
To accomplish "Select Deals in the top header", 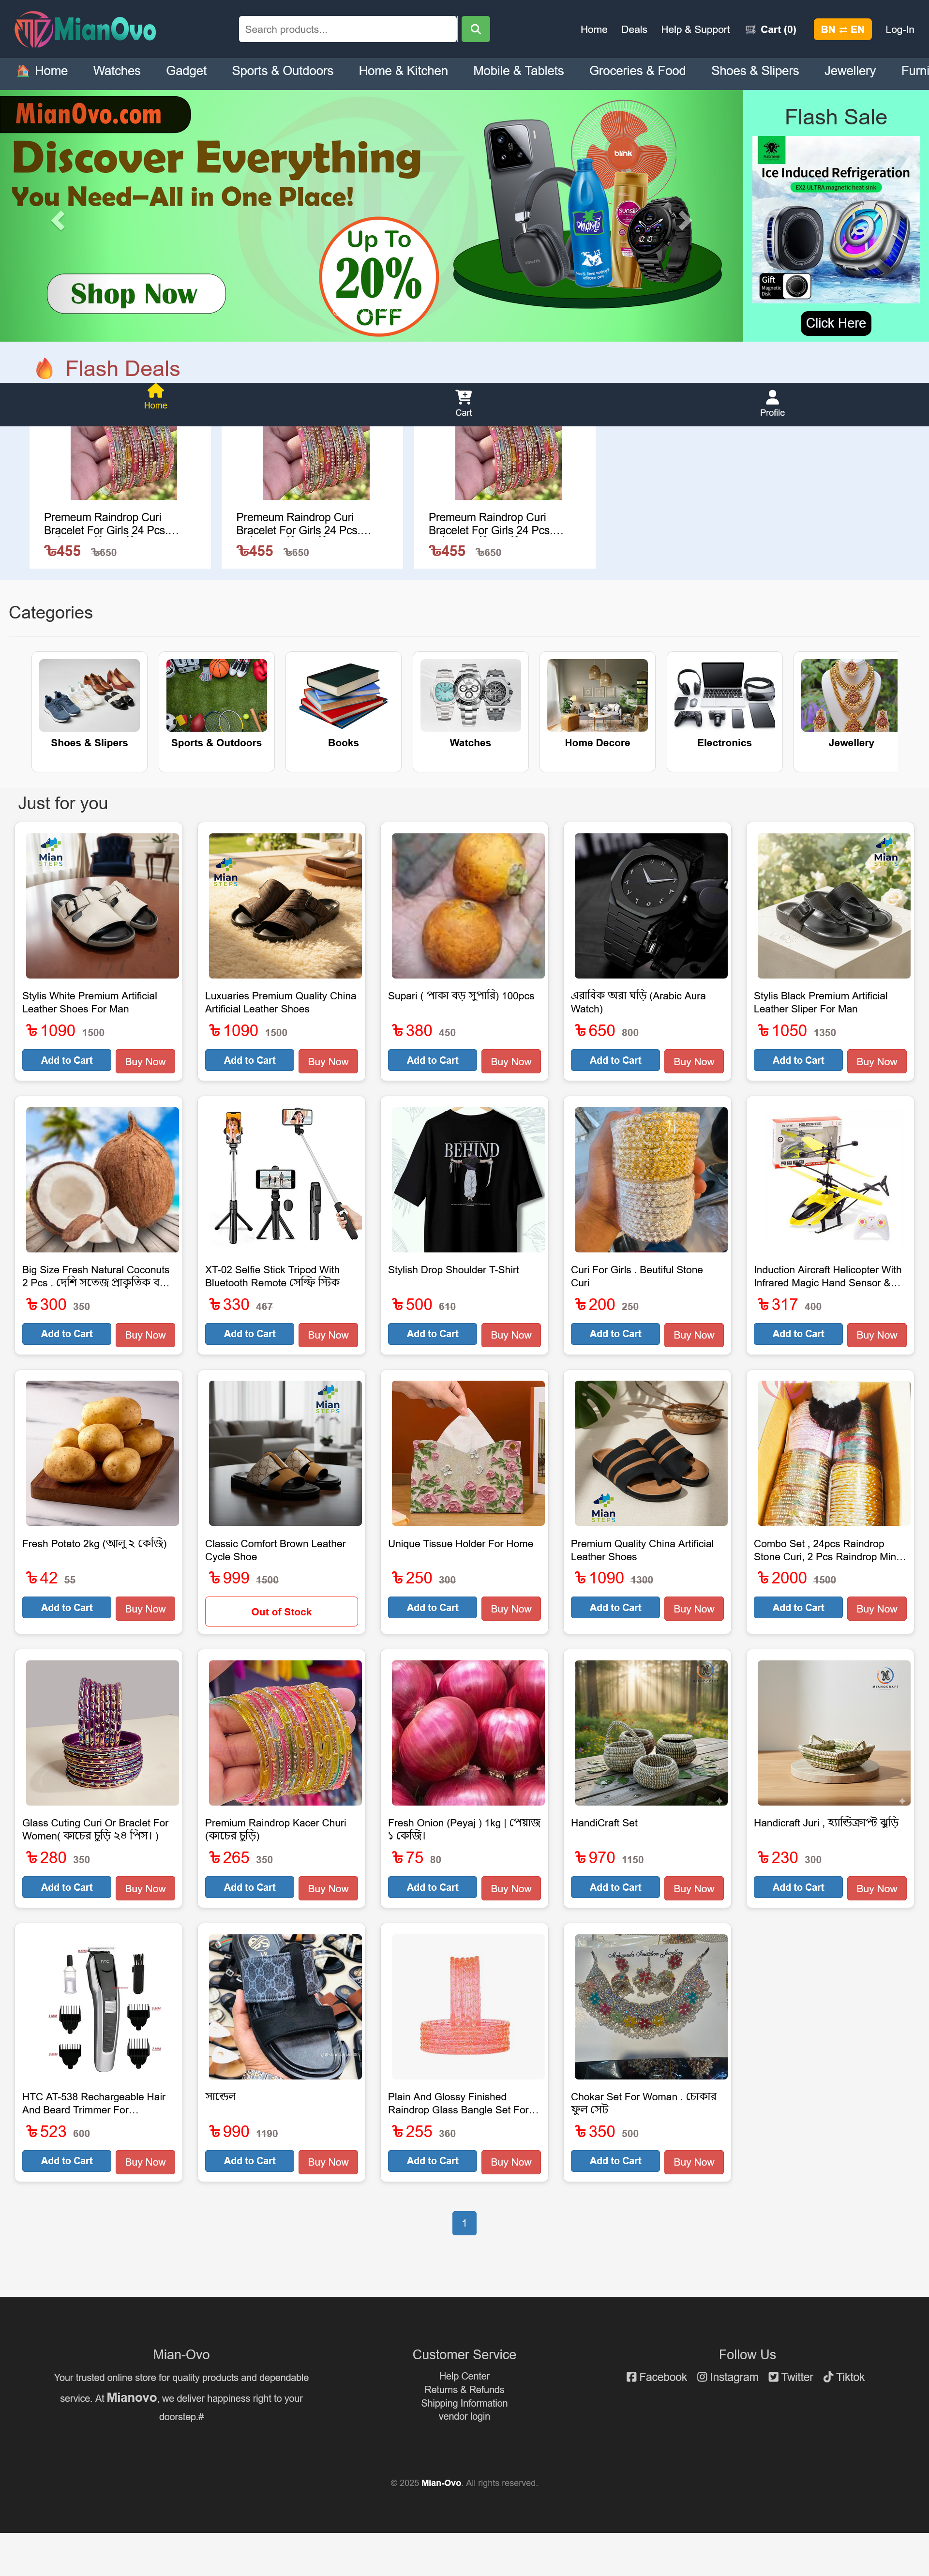I will pos(634,30).
